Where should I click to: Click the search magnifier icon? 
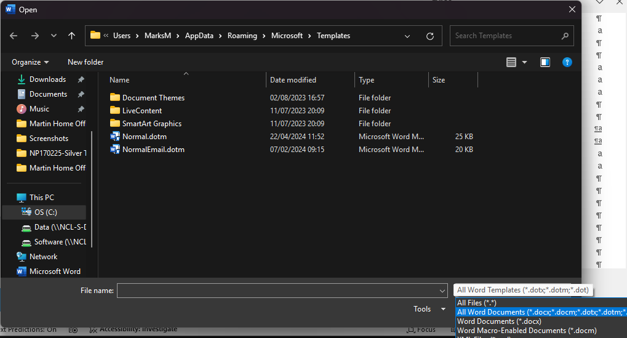point(565,36)
